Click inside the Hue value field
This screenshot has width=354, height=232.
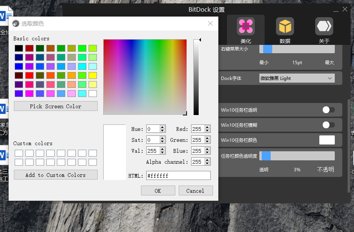153,129
